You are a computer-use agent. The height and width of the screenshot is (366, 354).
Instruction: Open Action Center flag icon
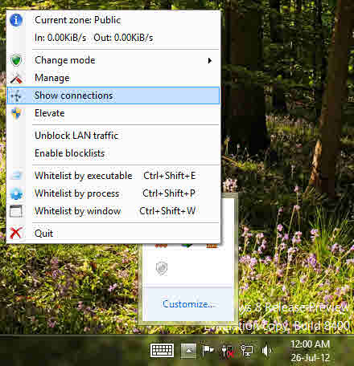208,351
